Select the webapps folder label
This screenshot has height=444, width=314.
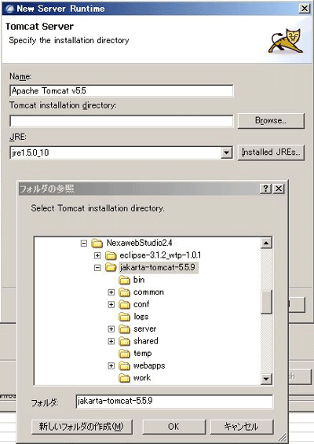pyautogui.click(x=149, y=366)
